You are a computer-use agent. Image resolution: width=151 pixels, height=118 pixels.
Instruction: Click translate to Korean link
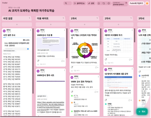[119, 5]
